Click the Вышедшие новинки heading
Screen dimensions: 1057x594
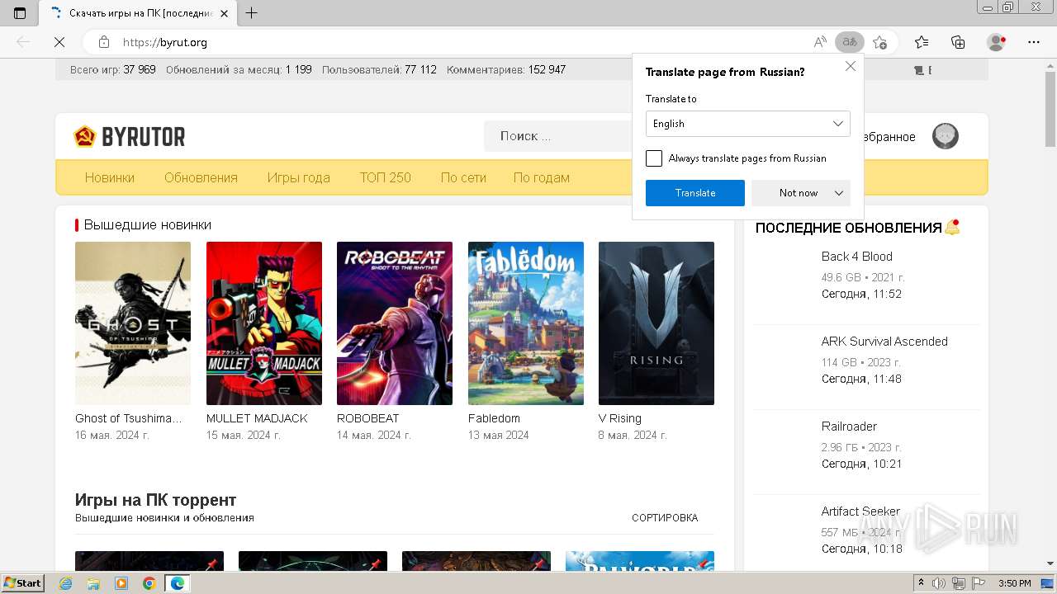click(148, 225)
